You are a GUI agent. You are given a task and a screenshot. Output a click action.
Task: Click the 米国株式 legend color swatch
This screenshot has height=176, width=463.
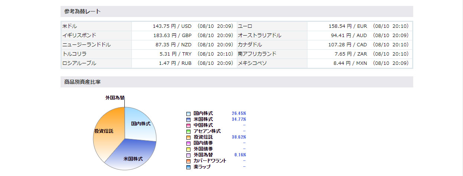pyautogui.click(x=189, y=120)
